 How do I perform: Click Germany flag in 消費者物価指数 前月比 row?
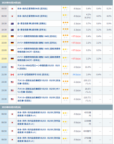tap(12, 36)
